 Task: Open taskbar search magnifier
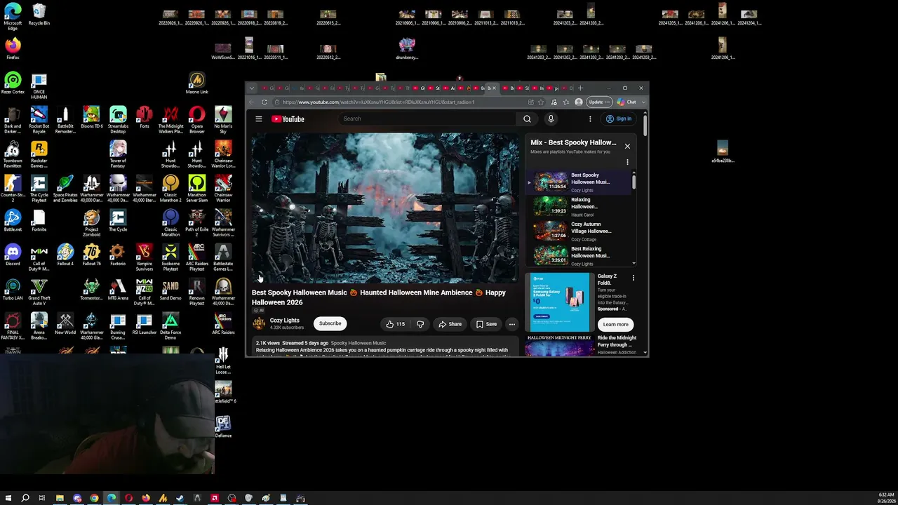[25, 499]
